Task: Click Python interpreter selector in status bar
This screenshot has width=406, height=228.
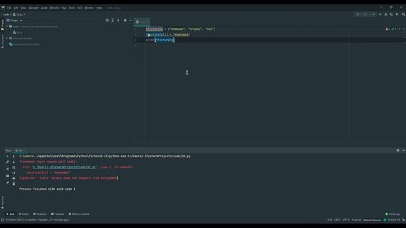Action: click(x=393, y=220)
